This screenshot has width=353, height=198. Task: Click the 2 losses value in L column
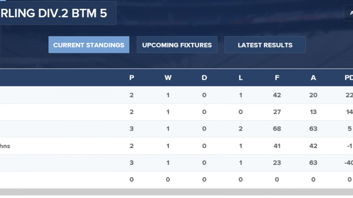[241, 129]
